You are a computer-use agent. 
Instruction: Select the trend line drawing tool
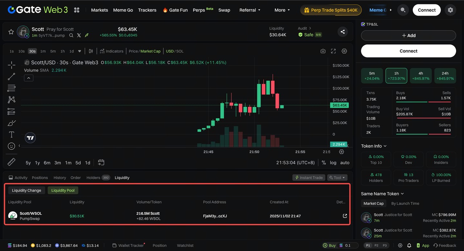point(12,77)
